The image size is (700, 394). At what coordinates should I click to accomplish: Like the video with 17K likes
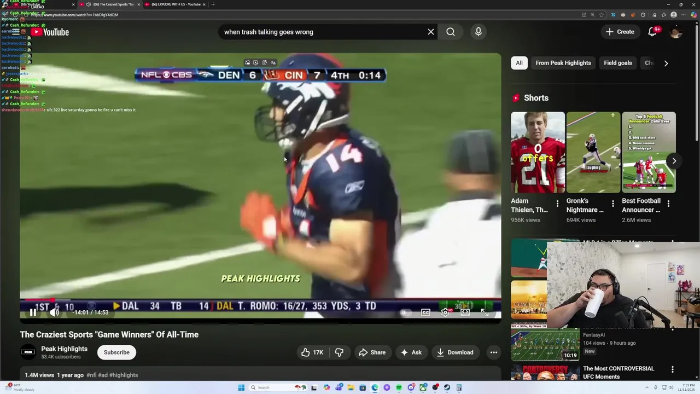tap(312, 352)
